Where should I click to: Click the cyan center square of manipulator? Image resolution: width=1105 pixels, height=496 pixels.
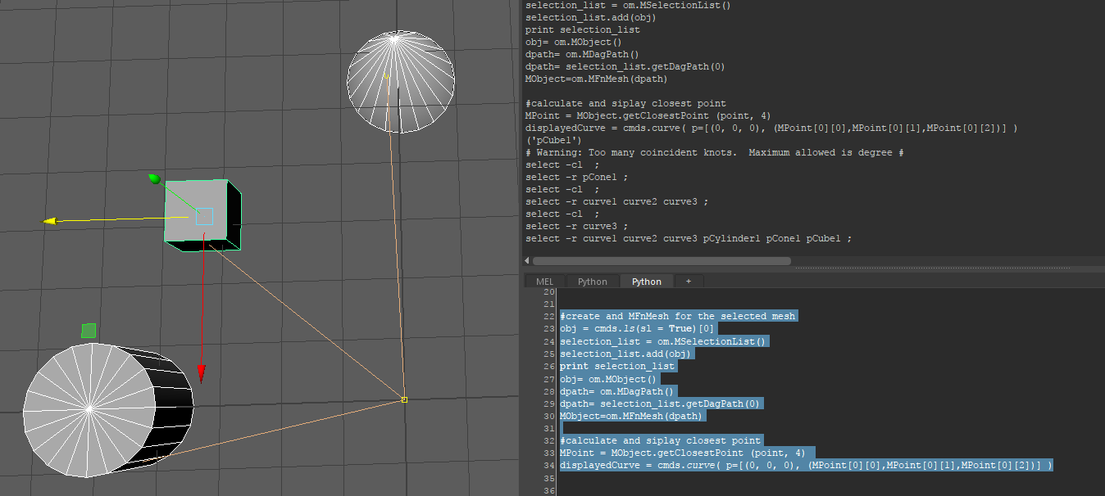click(x=204, y=216)
